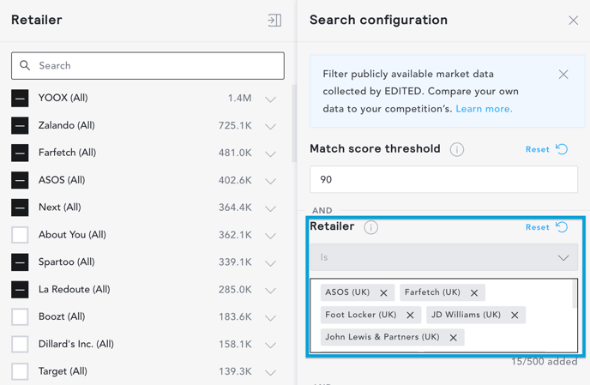Image resolution: width=590 pixels, height=385 pixels.
Task: Remove the Foot Locker (UK) tag
Action: [x=410, y=315]
